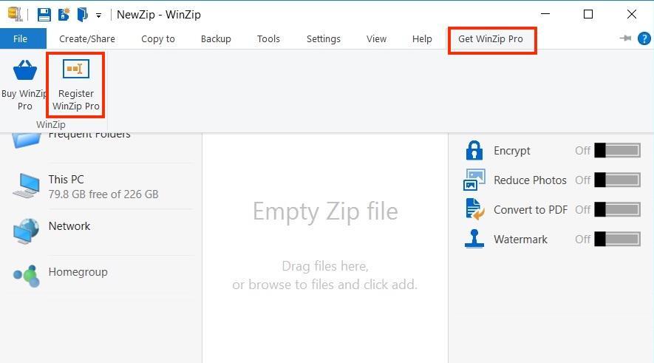Click Buy WinZip Pro basket button

[24, 85]
